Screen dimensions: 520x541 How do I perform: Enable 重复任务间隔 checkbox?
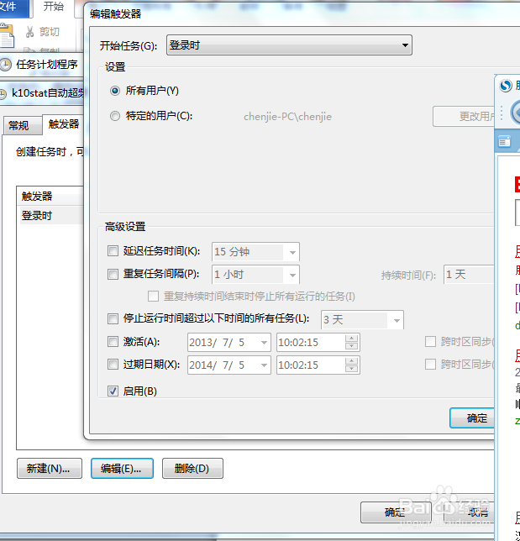[x=113, y=275]
